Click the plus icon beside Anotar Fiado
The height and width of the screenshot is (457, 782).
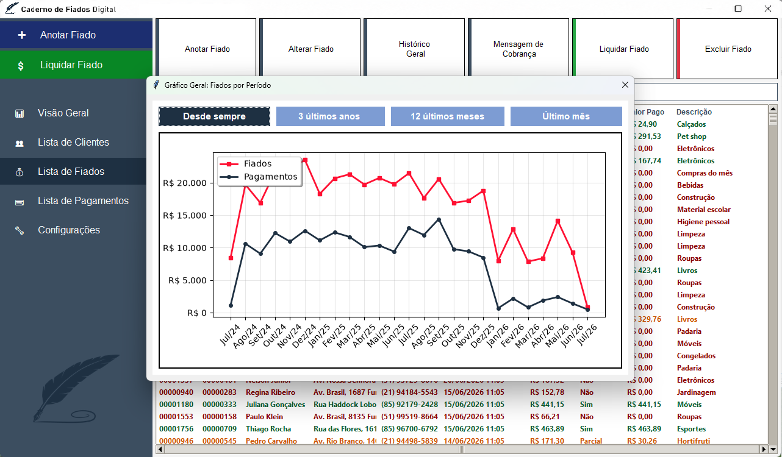click(x=22, y=35)
